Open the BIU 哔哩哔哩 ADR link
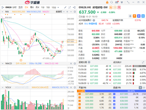The width and height of the screenshot is (146, 110). (x=91, y=24)
